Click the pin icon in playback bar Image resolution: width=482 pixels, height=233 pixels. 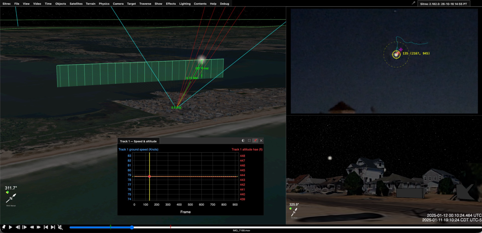coord(4,227)
